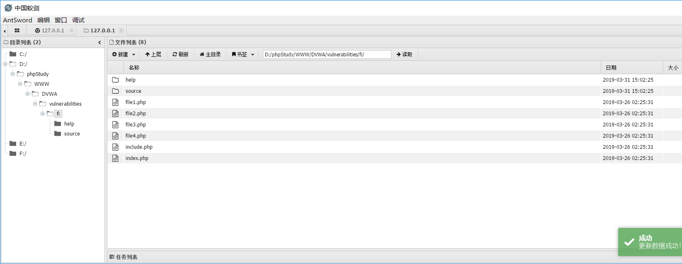Screen dimensions: 682x264
Task: Click the 刷新 refresh button
Action: coord(180,54)
